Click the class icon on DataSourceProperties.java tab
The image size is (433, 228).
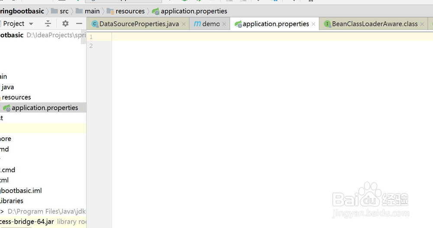click(x=95, y=24)
